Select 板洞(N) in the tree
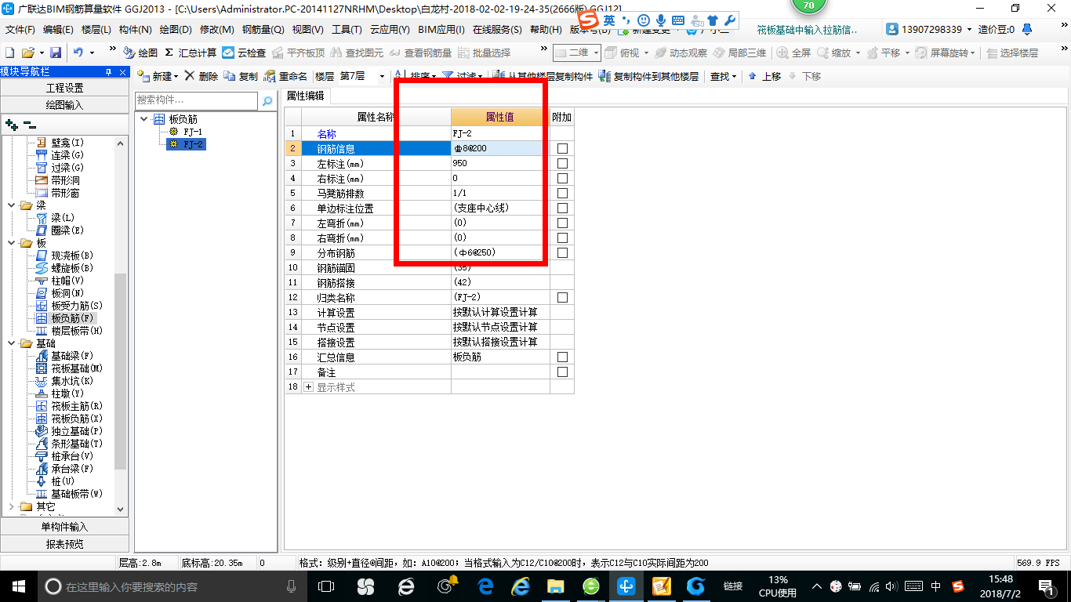 point(67,293)
